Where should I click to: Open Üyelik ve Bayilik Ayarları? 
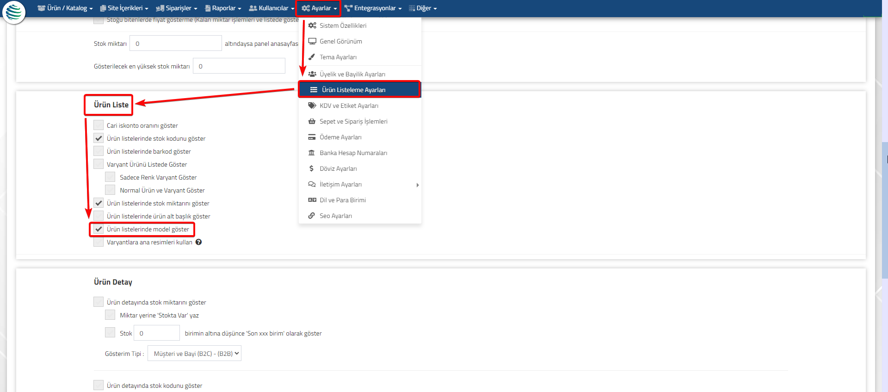point(360,74)
